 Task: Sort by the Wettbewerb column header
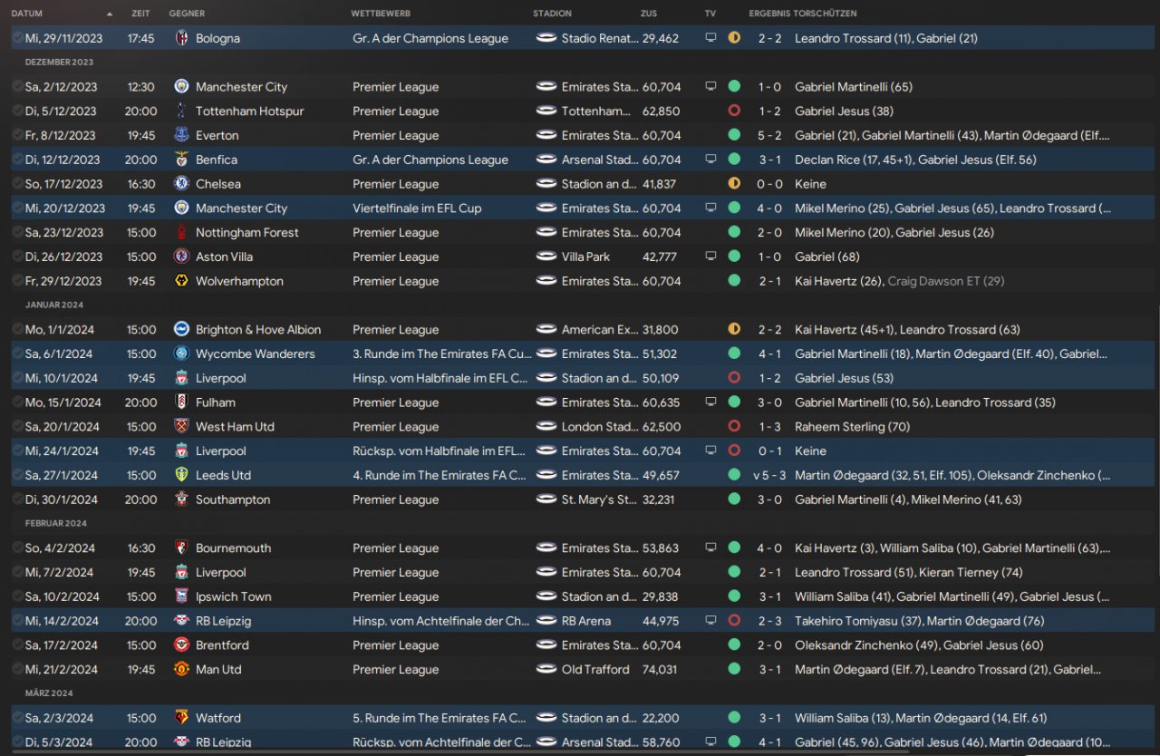pyautogui.click(x=381, y=14)
